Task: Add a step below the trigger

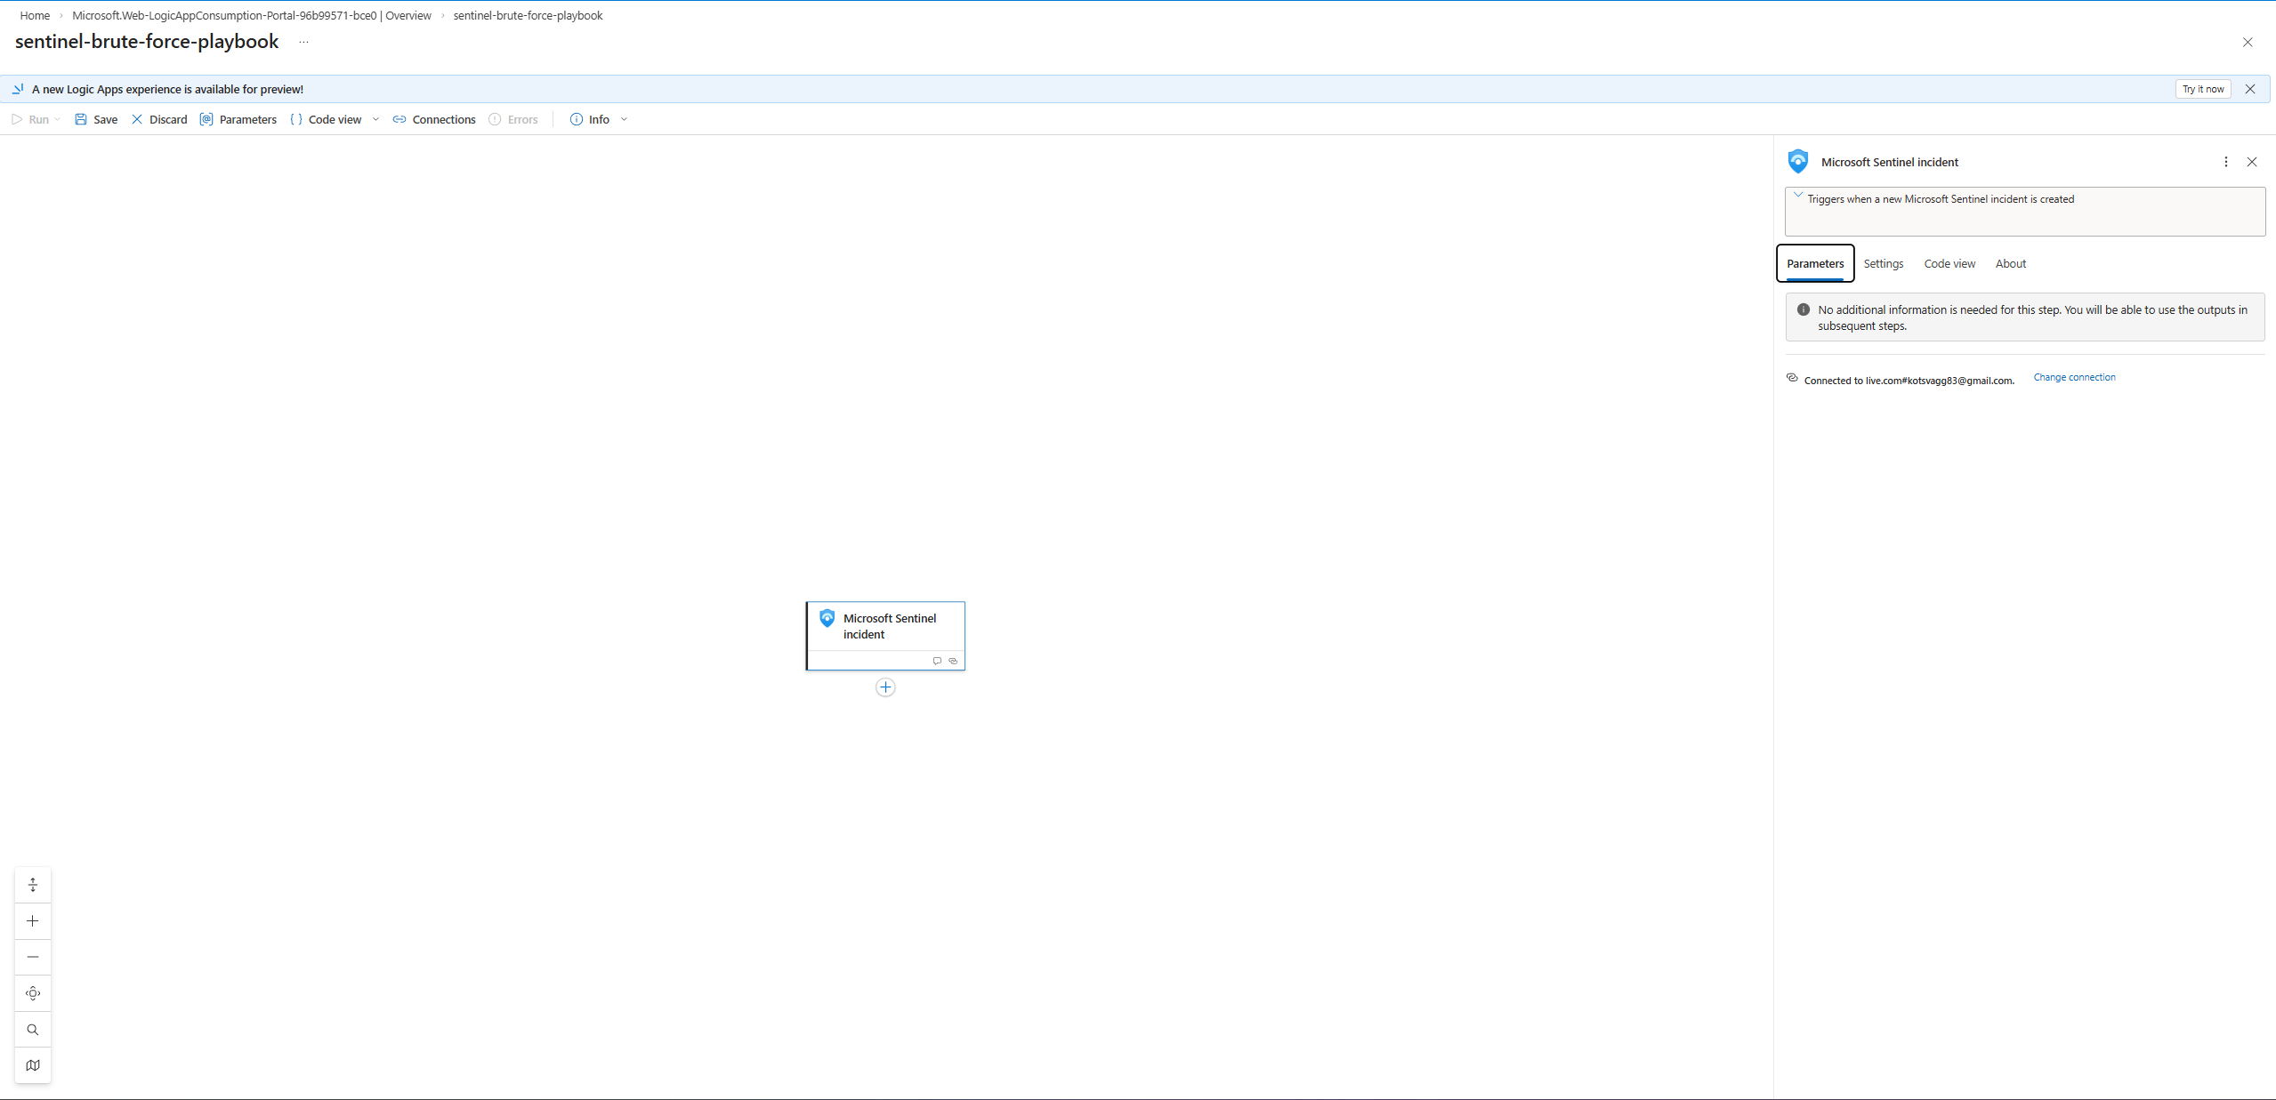Action: (x=885, y=687)
